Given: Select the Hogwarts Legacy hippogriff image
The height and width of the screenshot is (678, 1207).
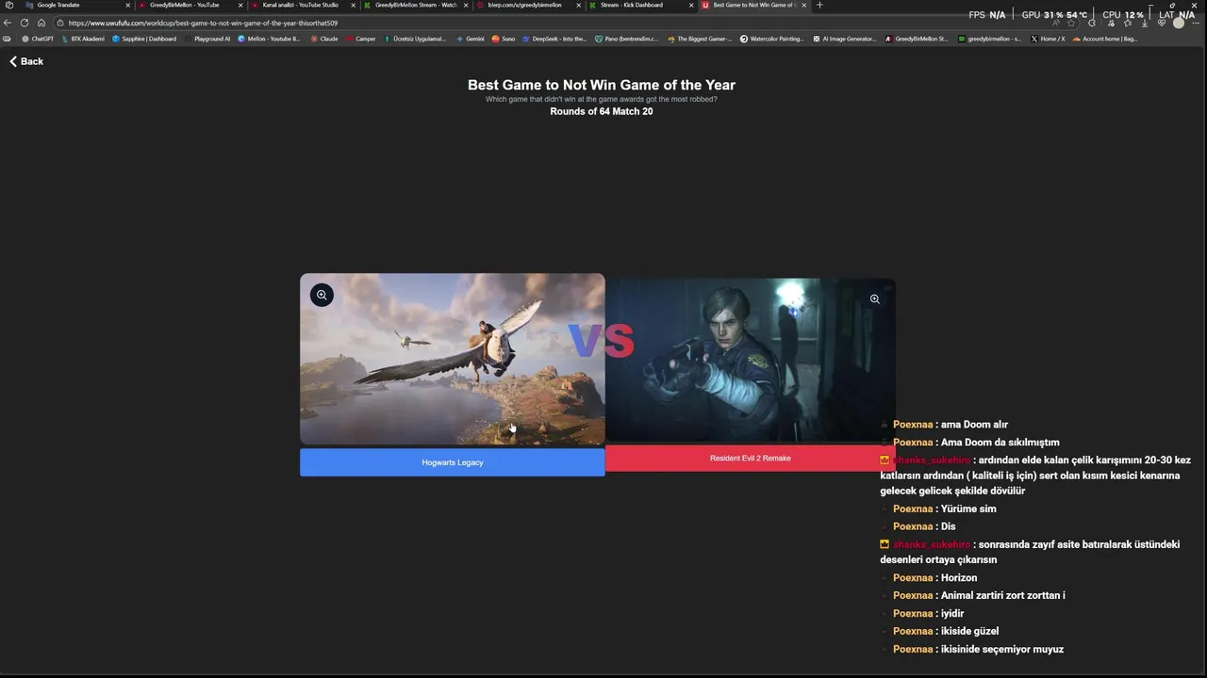Looking at the screenshot, I should (453, 359).
